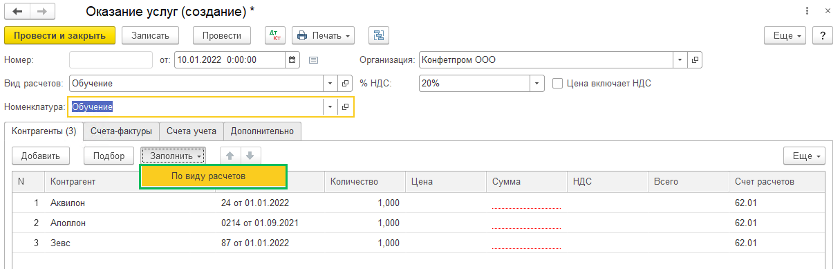Click the Всего column header
The width and height of the screenshot is (840, 269).
pos(688,182)
